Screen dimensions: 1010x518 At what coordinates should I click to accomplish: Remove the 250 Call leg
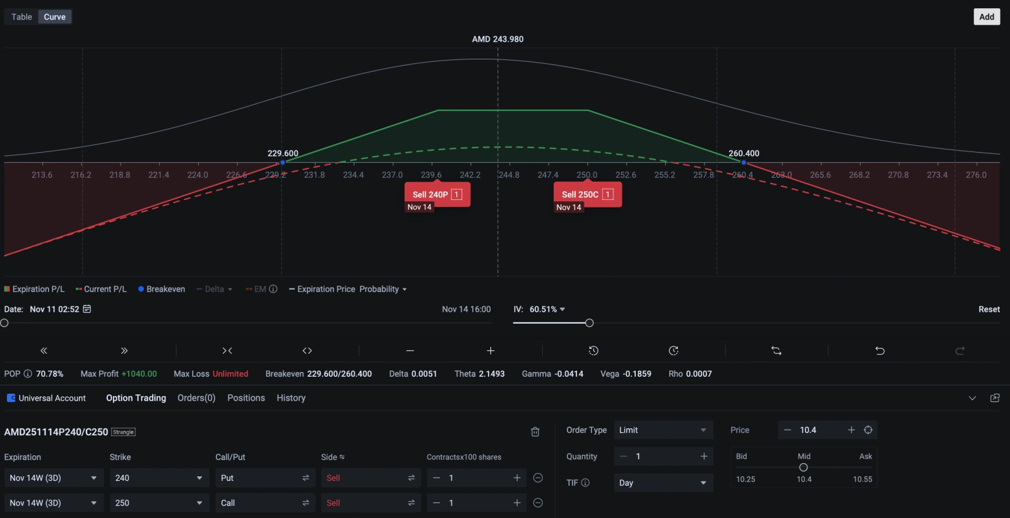[538, 503]
